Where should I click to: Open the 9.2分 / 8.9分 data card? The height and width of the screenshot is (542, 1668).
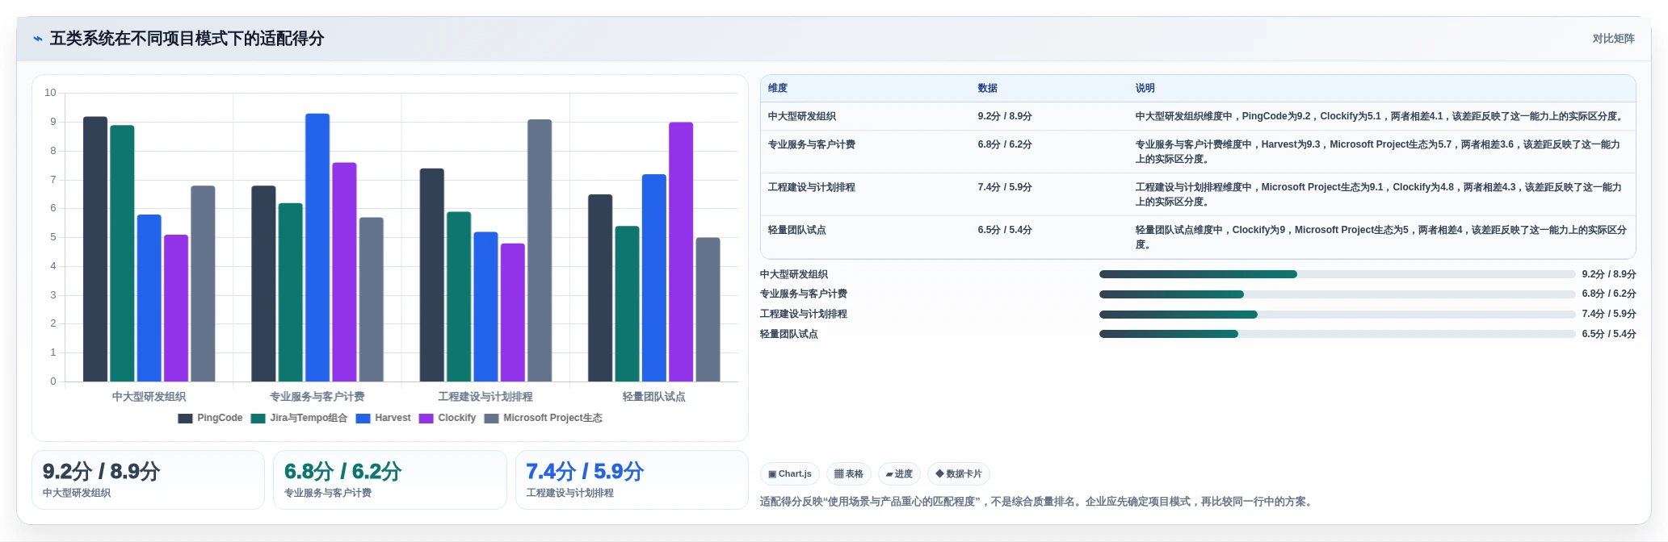pyautogui.click(x=148, y=480)
